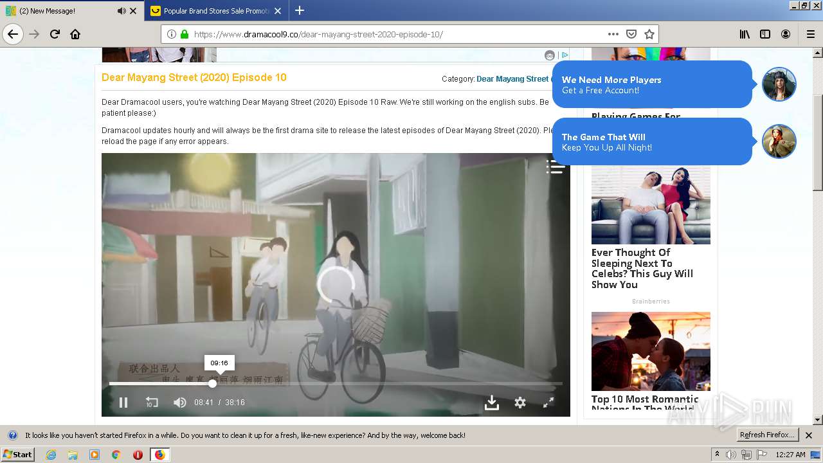
Task: Download the video file
Action: click(x=492, y=403)
